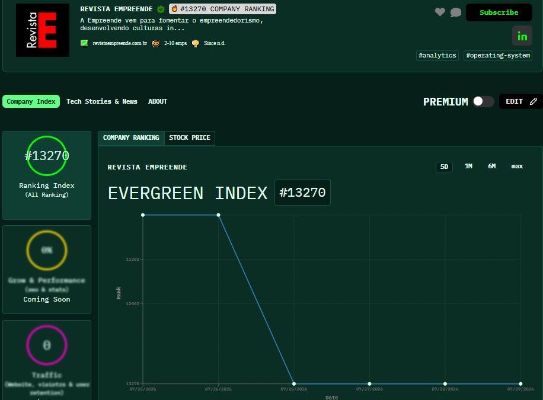Click the chart point at first 07/26/2026

218,215
